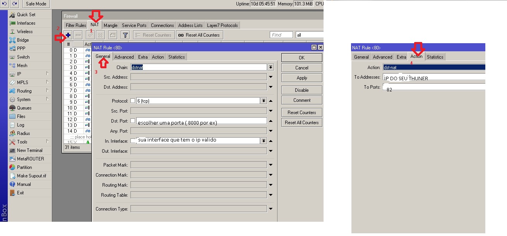Image resolution: width=507 pixels, height=236 pixels.
Task: Expand the Packet Mark field
Action: point(271,165)
